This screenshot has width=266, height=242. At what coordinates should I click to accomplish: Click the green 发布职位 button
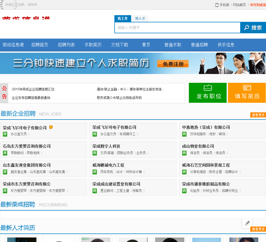[x=208, y=93]
